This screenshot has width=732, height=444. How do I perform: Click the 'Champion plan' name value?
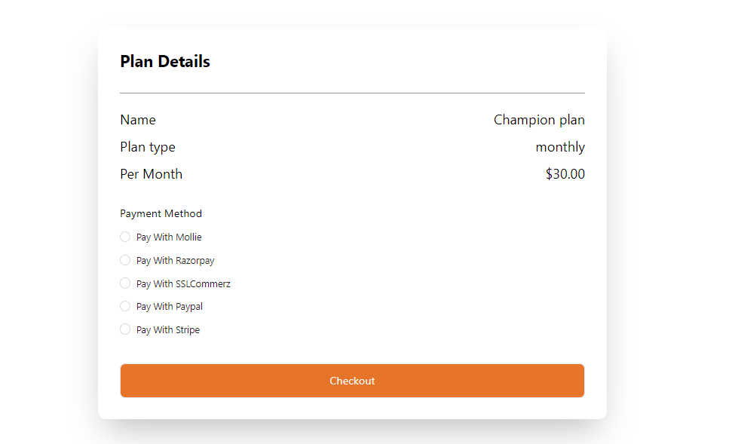(x=539, y=120)
